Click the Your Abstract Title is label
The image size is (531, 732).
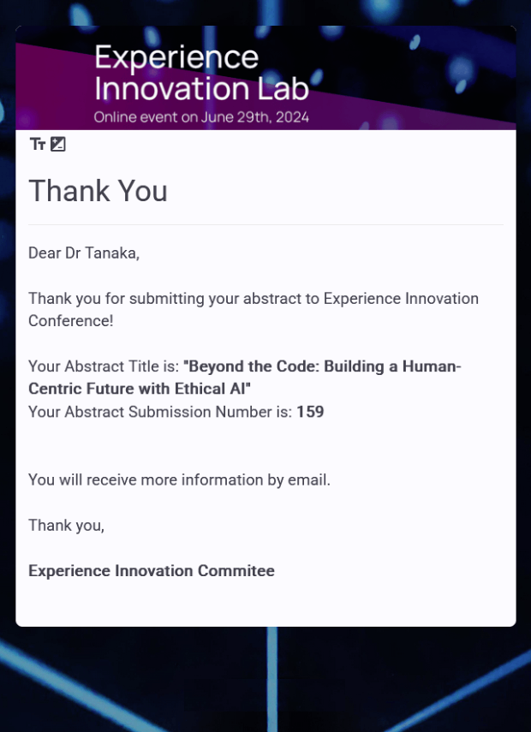click(104, 366)
